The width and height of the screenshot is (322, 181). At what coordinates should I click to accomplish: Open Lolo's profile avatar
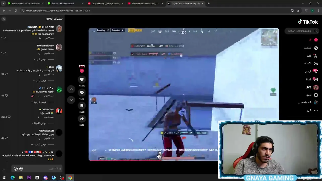tap(59, 69)
